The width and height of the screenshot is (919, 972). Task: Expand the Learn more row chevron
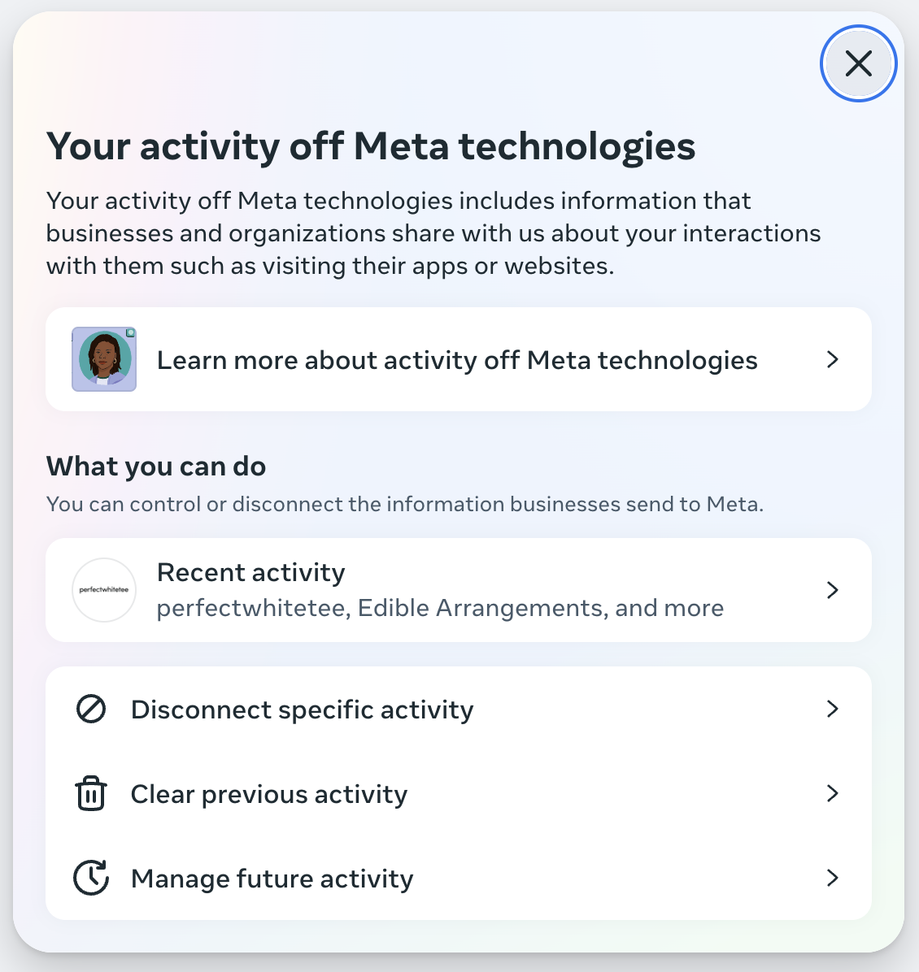pos(832,359)
